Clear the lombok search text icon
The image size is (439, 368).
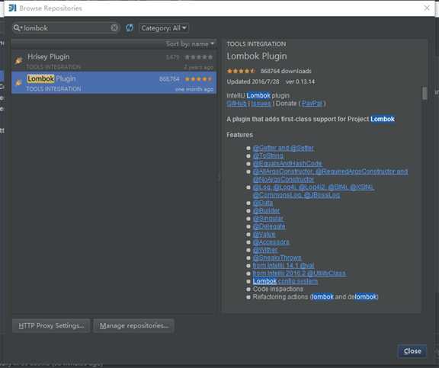click(114, 27)
